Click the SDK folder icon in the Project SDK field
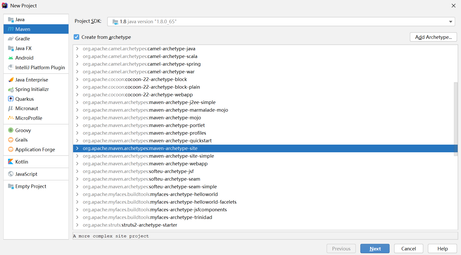The height and width of the screenshot is (255, 461). [115, 22]
